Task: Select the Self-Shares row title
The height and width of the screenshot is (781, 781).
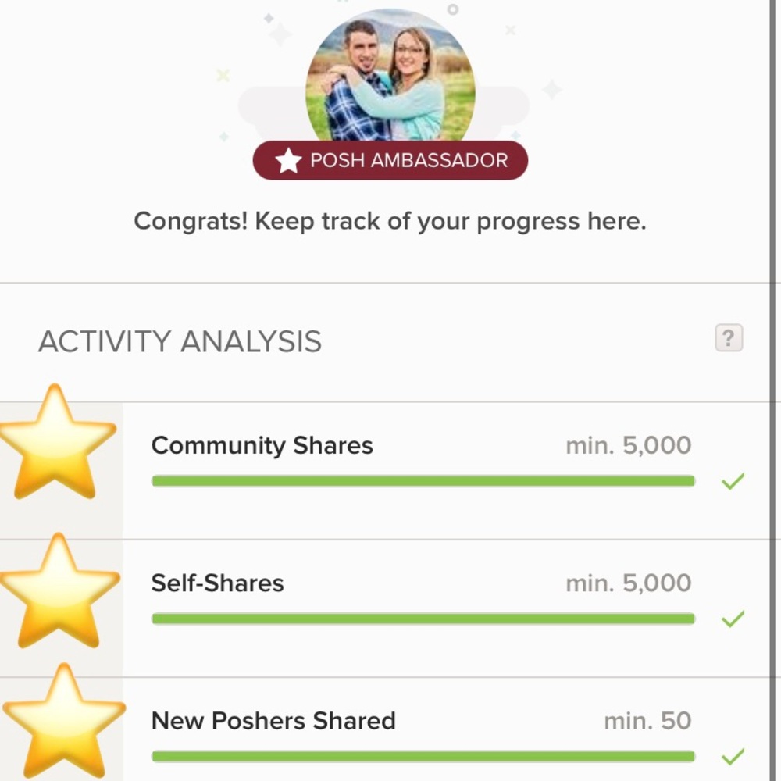Action: [217, 583]
